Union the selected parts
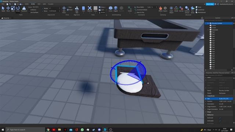 (111, 9)
